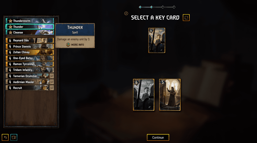
Task: Select Zoltan Chivay in deck list
Action: coord(30,52)
